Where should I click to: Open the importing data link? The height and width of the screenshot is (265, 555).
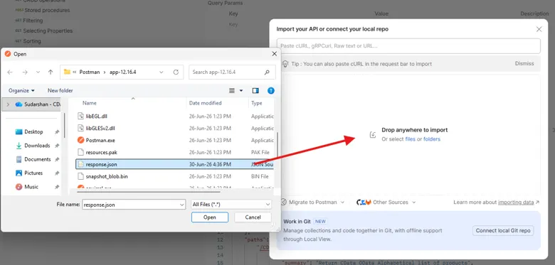[x=516, y=202]
